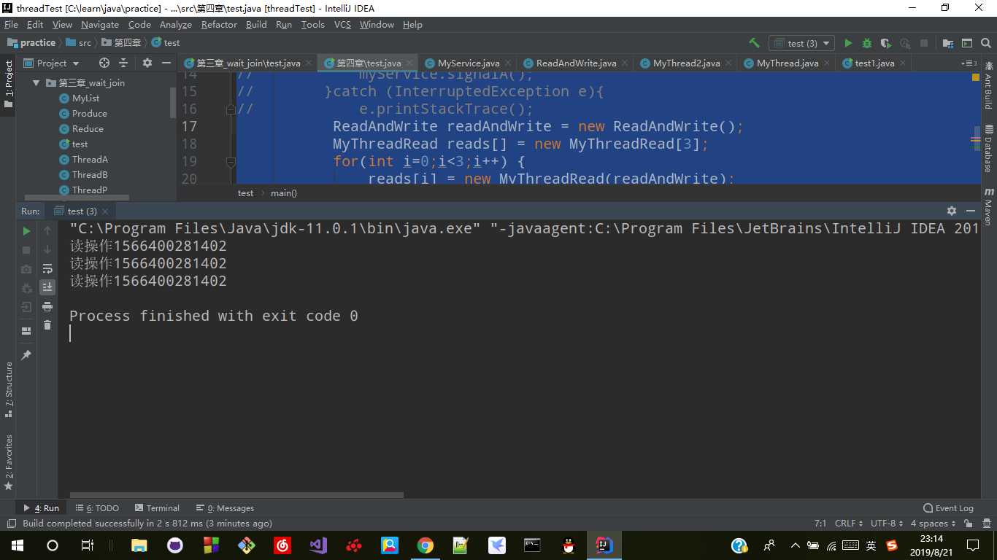Toggle the 1: Project side tab
997x560 pixels.
coord(8,84)
